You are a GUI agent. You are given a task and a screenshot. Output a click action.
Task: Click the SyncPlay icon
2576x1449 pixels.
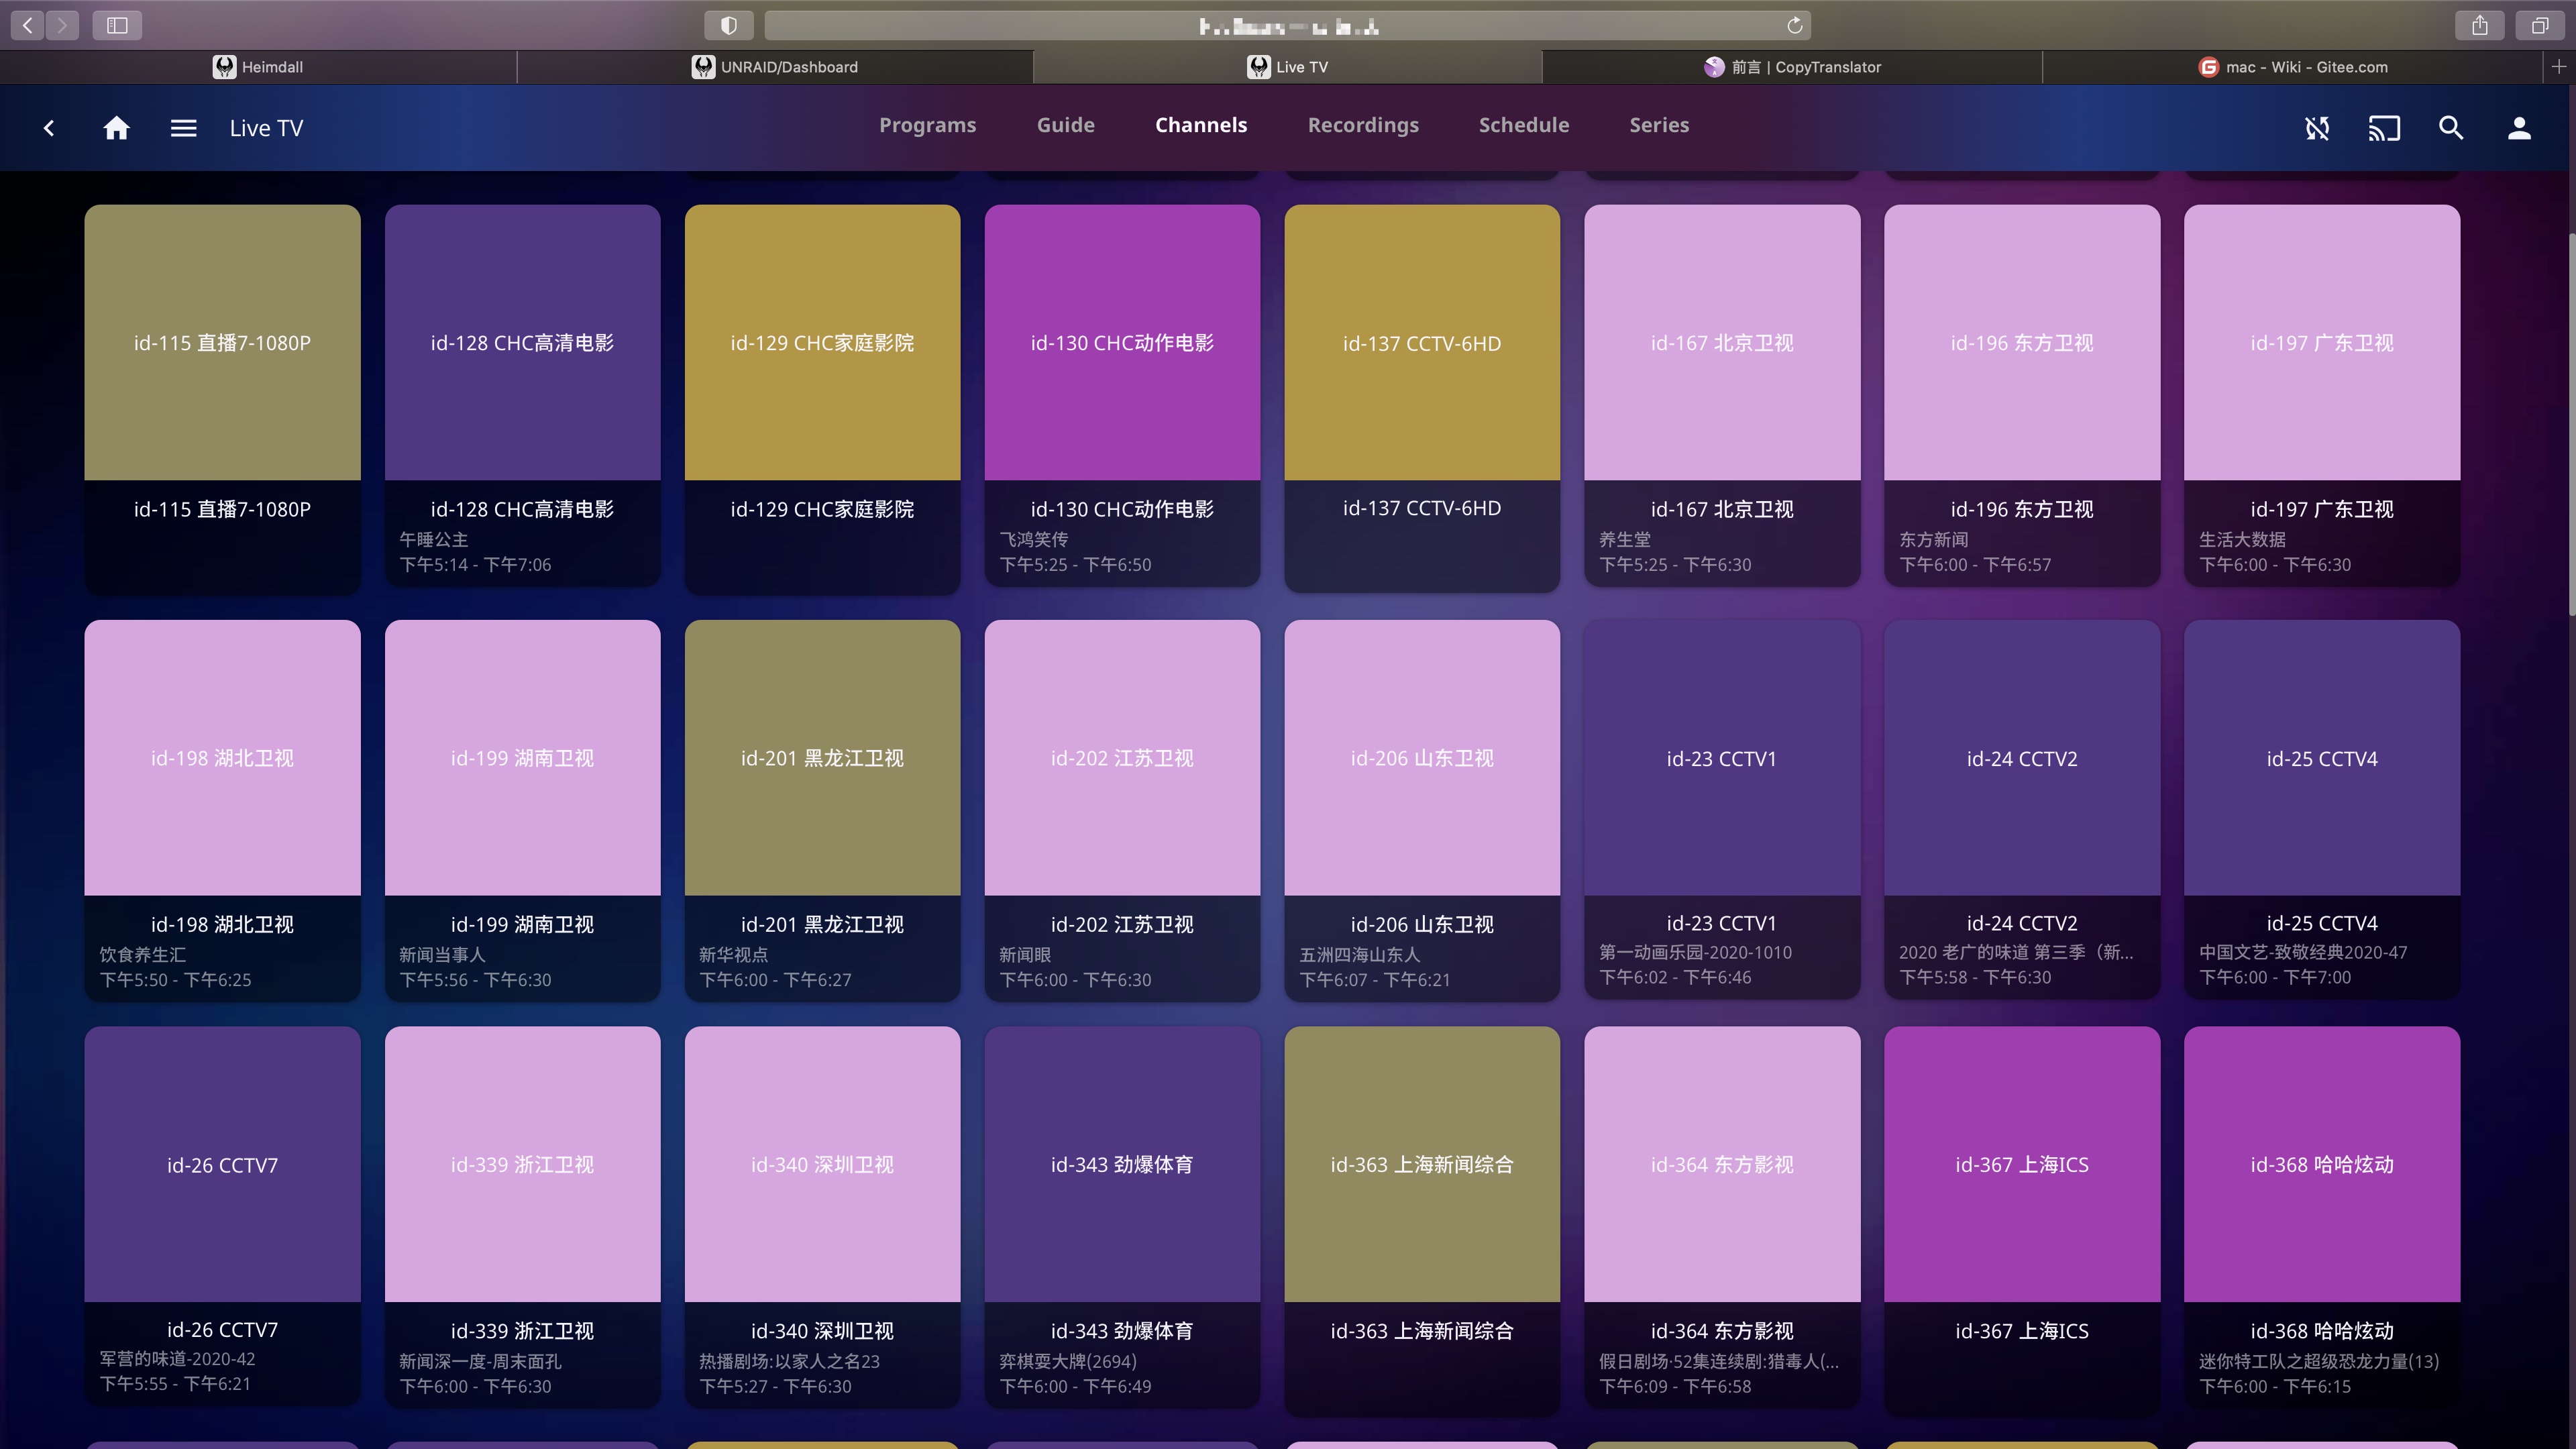[x=2317, y=128]
